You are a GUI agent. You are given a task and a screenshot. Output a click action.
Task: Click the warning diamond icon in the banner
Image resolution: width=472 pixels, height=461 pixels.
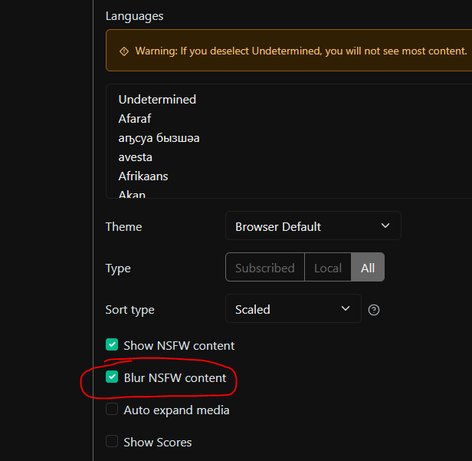[x=124, y=51]
